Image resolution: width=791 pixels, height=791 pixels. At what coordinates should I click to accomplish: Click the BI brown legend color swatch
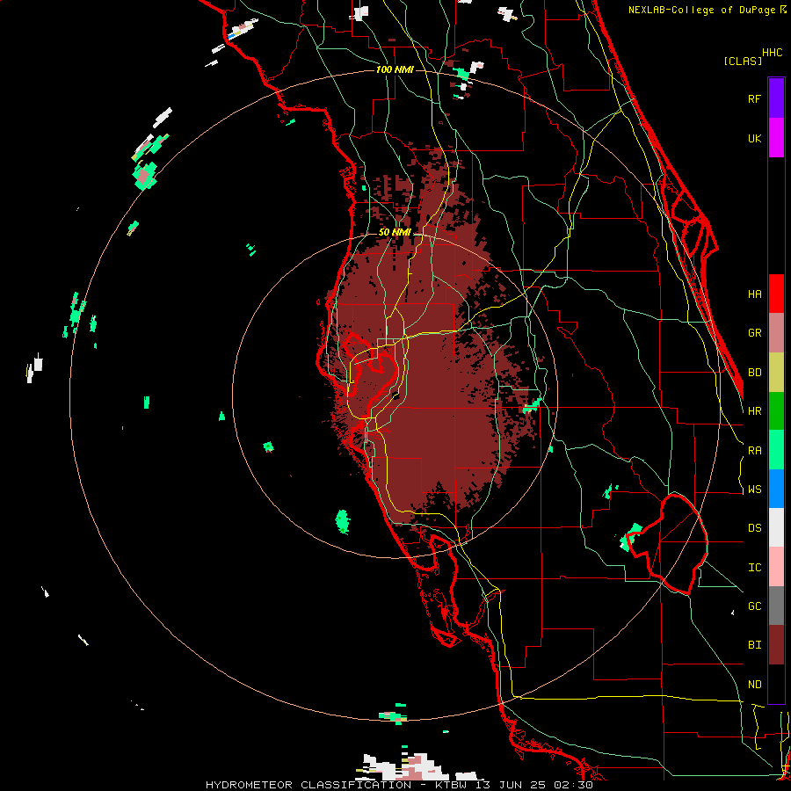click(x=776, y=645)
